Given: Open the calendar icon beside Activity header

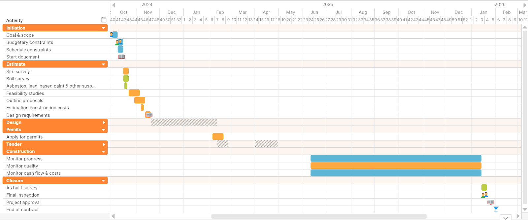Looking at the screenshot, I should point(104,20).
